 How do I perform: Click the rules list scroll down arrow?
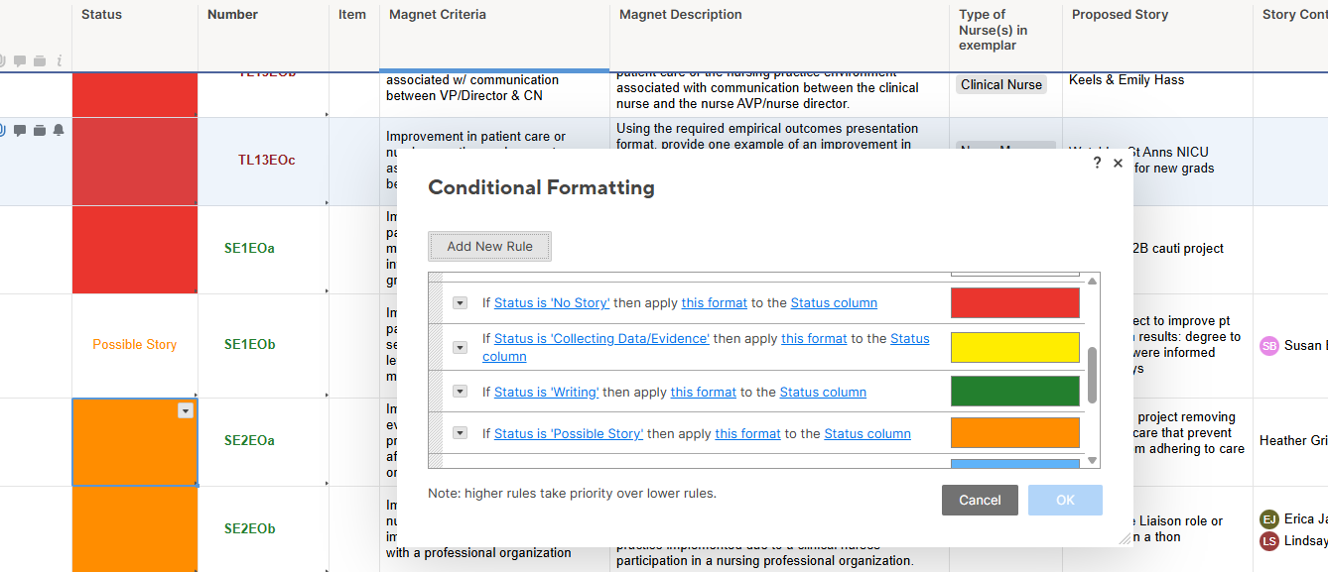[1093, 460]
